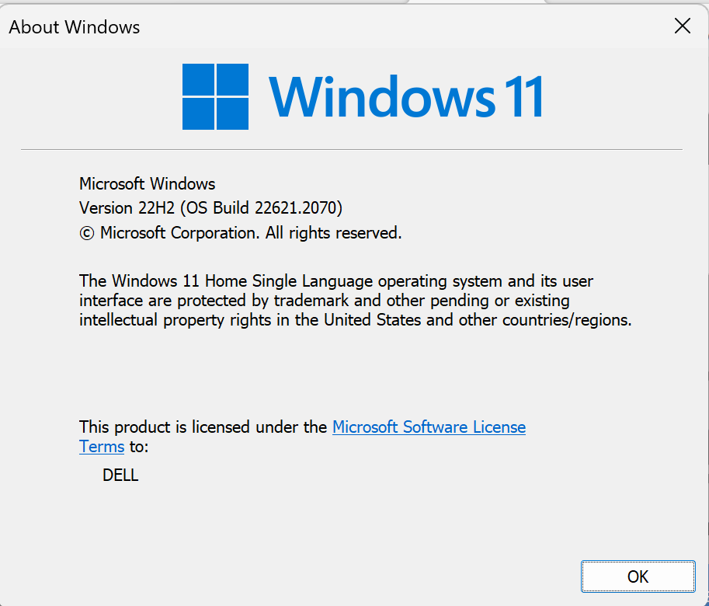The image size is (709, 606).
Task: Click the 'Windows 11' wordmark text
Action: point(405,97)
